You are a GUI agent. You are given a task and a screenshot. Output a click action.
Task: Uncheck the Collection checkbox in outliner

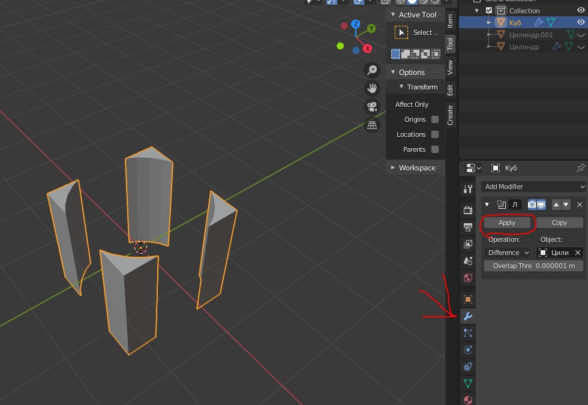click(489, 11)
